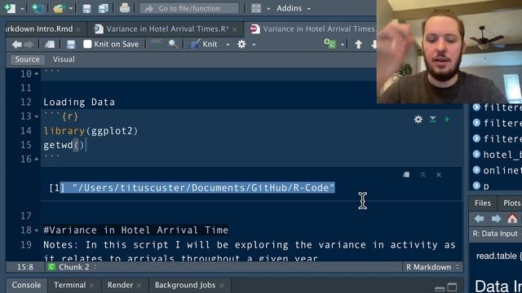
Task: Open the insert chunk language dropdown
Action: [343, 45]
